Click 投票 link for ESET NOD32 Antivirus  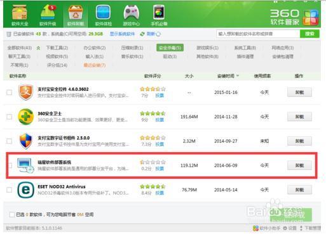tap(160, 193)
